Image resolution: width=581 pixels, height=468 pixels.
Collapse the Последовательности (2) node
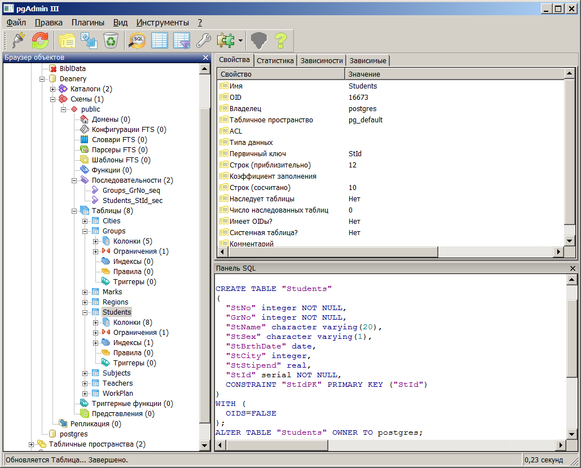tap(74, 180)
